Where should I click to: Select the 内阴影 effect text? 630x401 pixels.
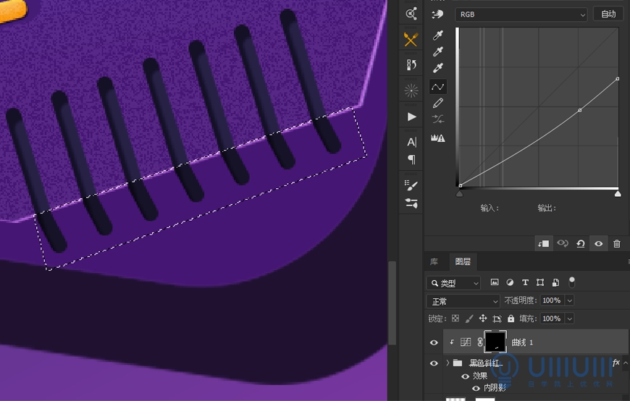click(495, 388)
